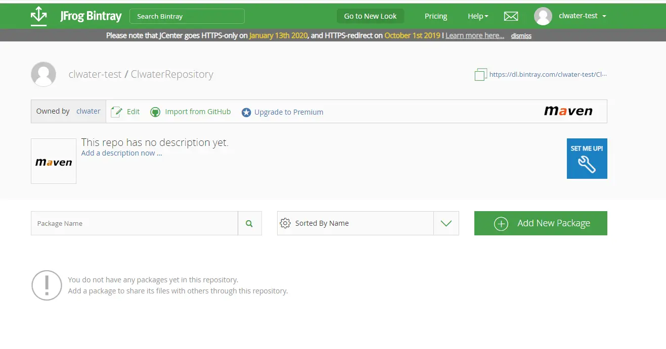Click the plus icon on Add New Package

click(501, 224)
